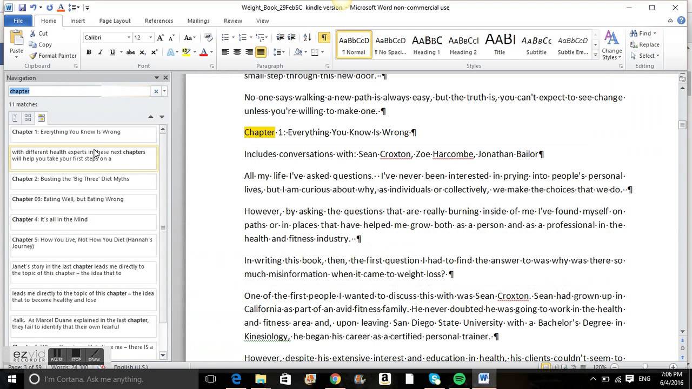Browse page thumbnails in Navigation pane
This screenshot has width=692, height=389.
28,117
